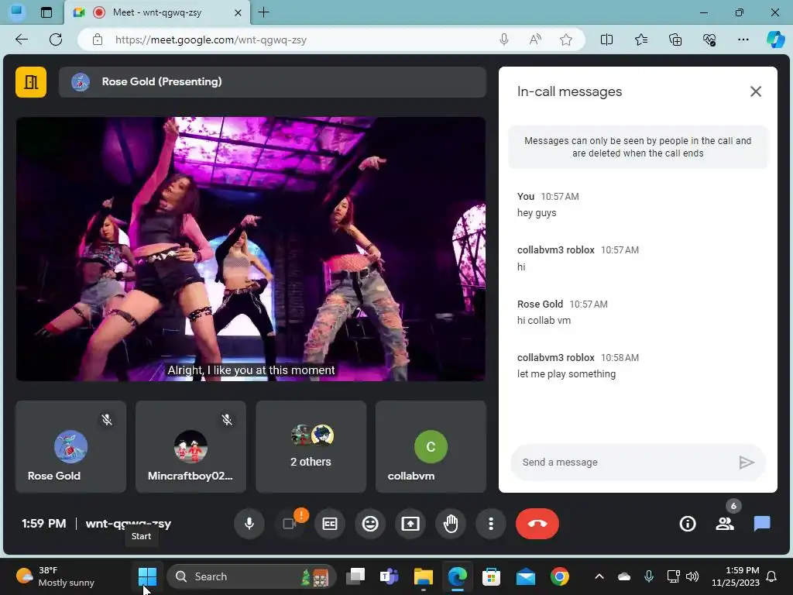Click the presented video screen

click(251, 249)
